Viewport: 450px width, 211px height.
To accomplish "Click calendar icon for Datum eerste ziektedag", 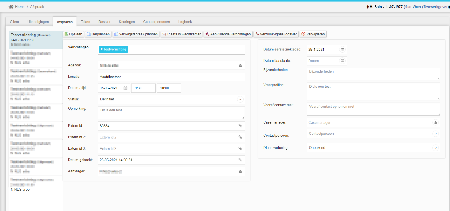I will (342, 50).
